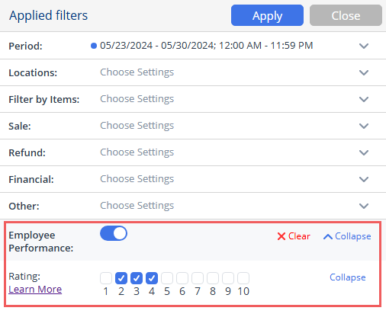Click the blue Period indicator dot

(94, 46)
